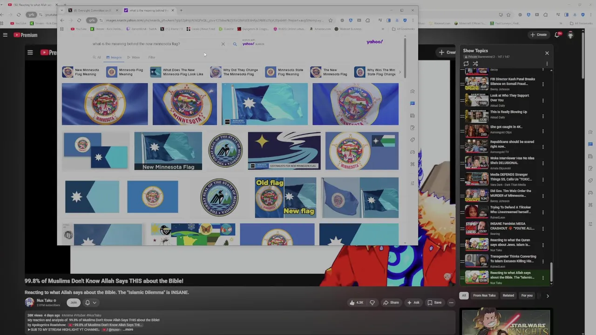The height and width of the screenshot is (335, 596).
Task: Click the Ask button under the video
Action: coord(413,302)
